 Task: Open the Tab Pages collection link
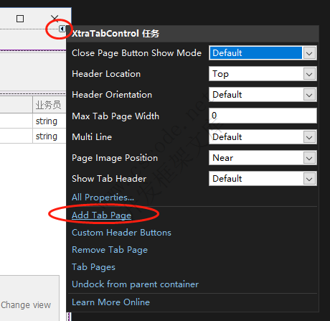coord(93,267)
